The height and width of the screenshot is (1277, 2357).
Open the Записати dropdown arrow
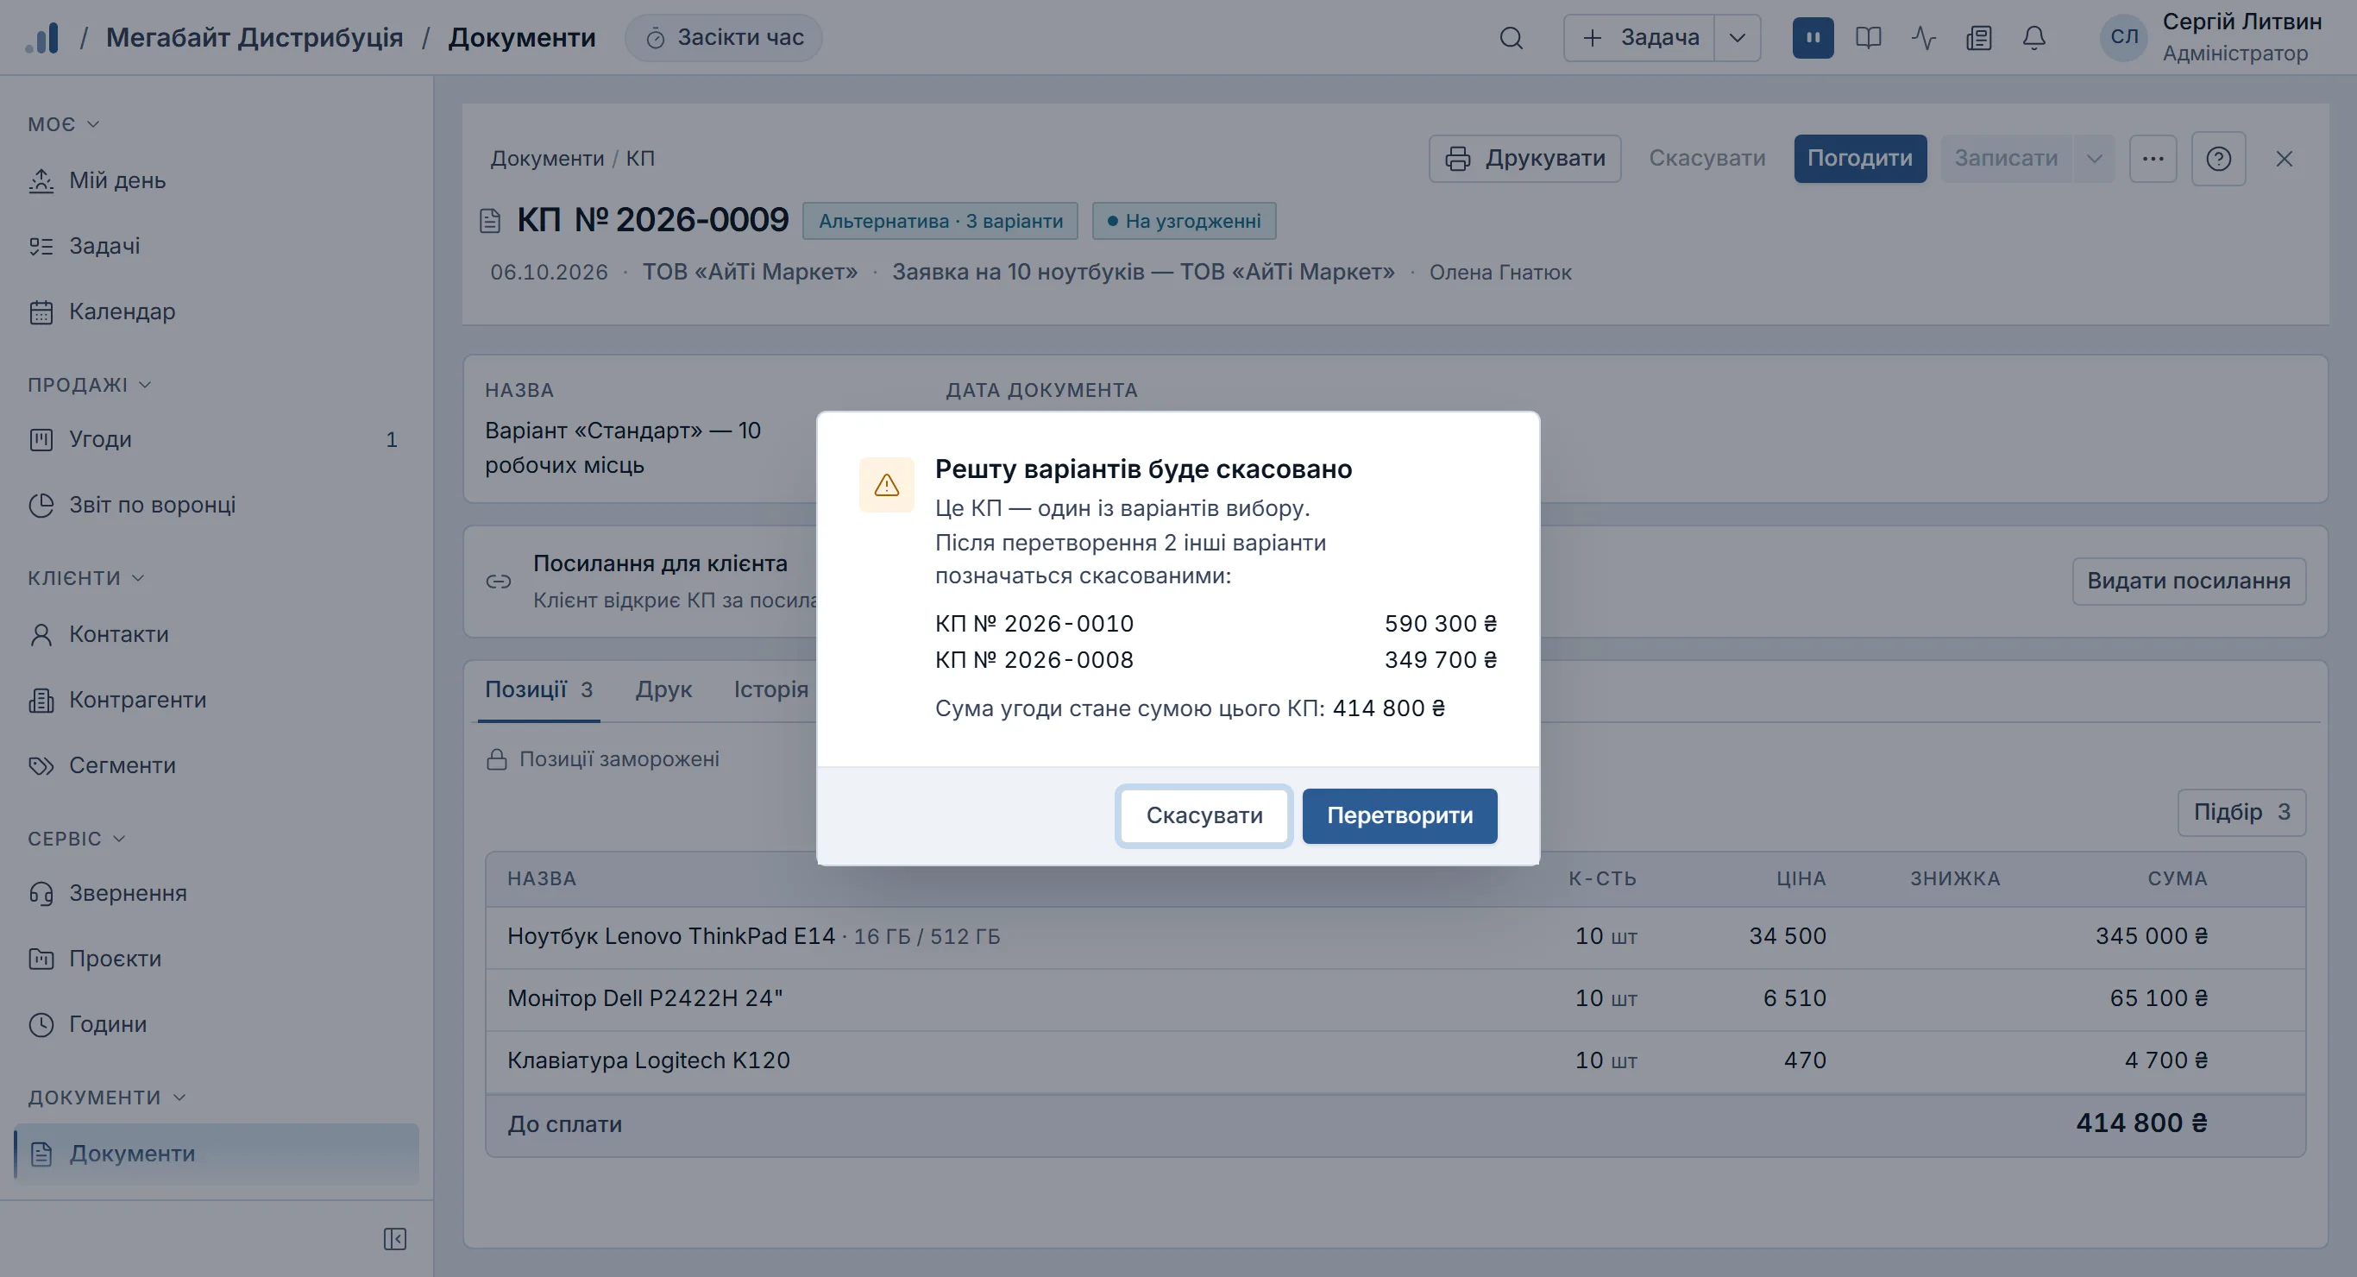pos(2094,159)
